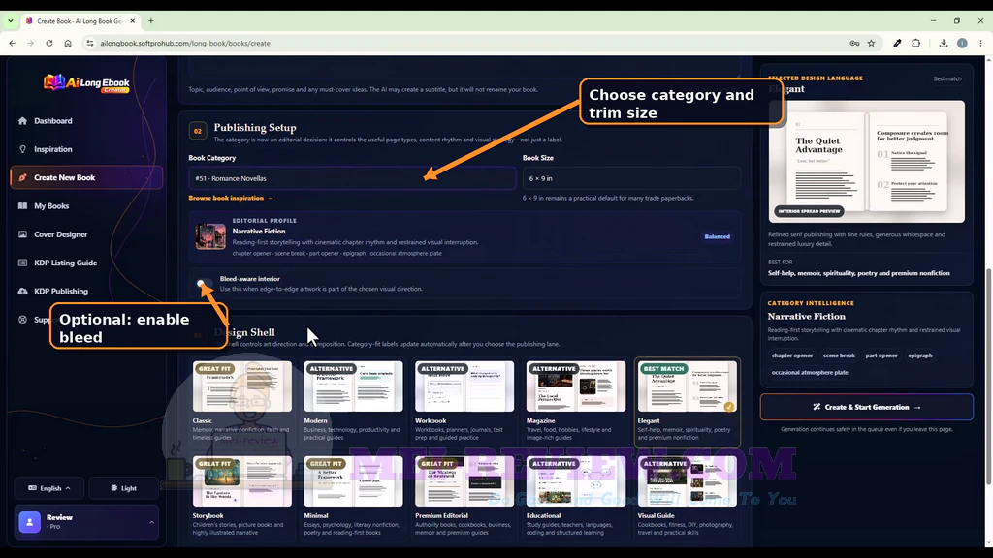993x558 pixels.
Task: Click the password key icon in address bar
Action: 854,43
